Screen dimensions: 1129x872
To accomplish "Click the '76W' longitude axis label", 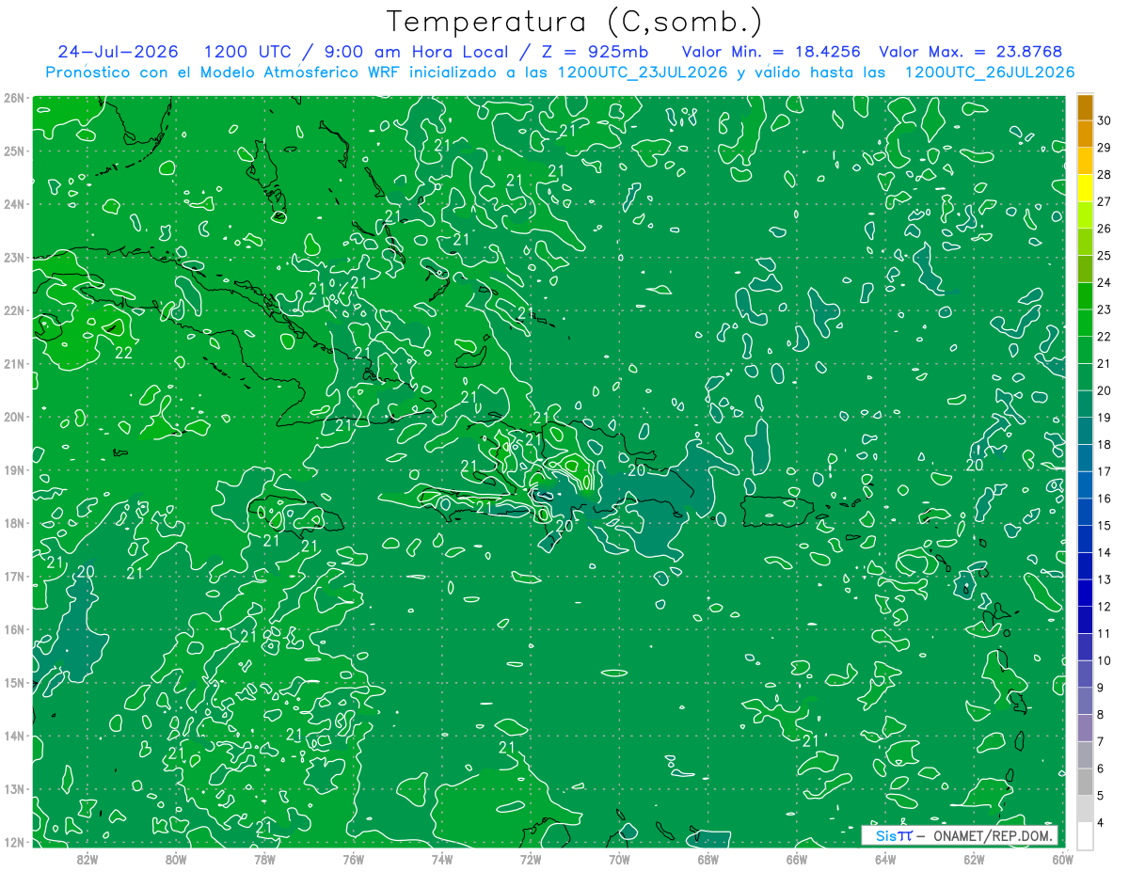I will point(353,858).
